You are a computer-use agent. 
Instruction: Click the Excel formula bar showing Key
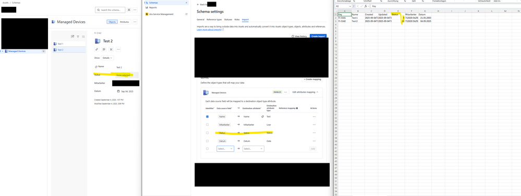445,6
